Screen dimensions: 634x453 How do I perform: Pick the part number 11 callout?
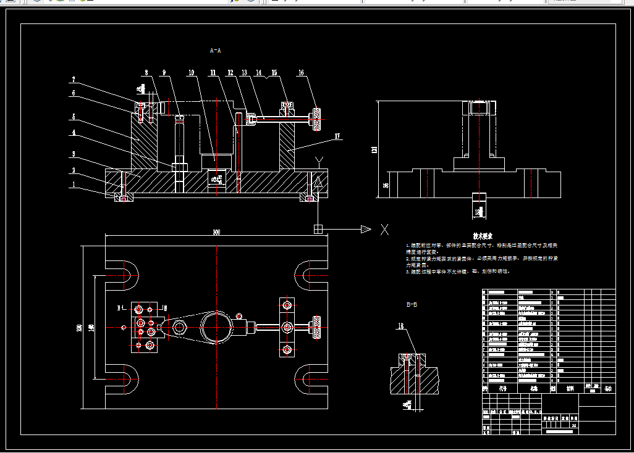coord(213,73)
